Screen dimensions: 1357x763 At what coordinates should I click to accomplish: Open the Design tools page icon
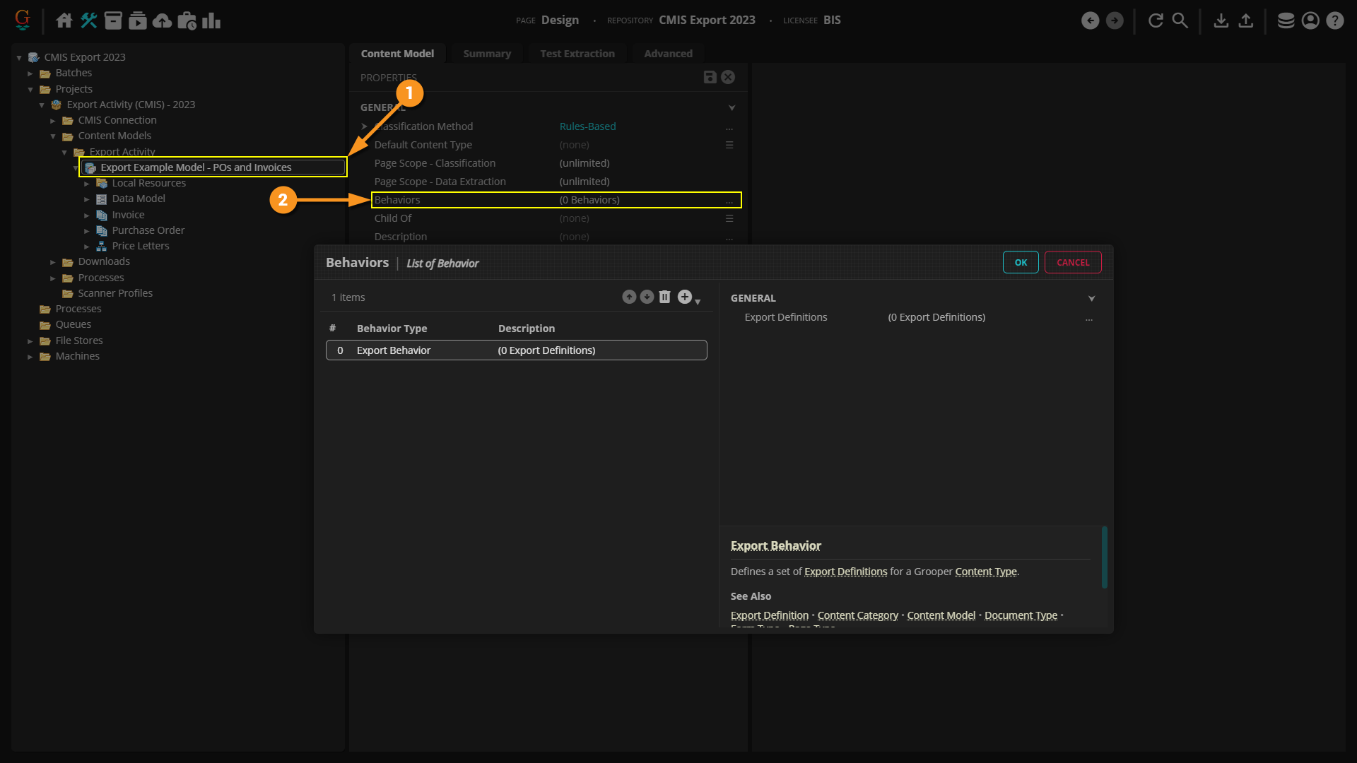(x=88, y=20)
